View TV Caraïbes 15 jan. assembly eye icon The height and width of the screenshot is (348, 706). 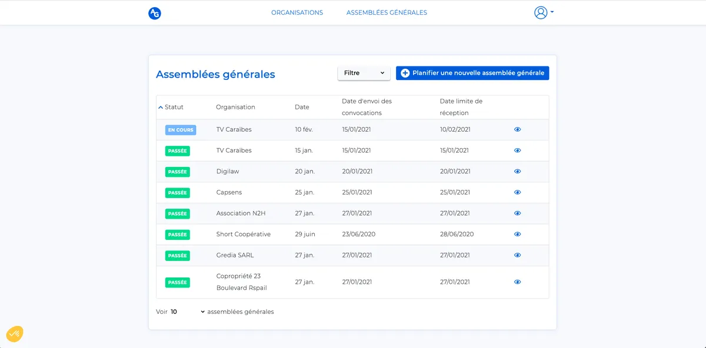click(518, 150)
